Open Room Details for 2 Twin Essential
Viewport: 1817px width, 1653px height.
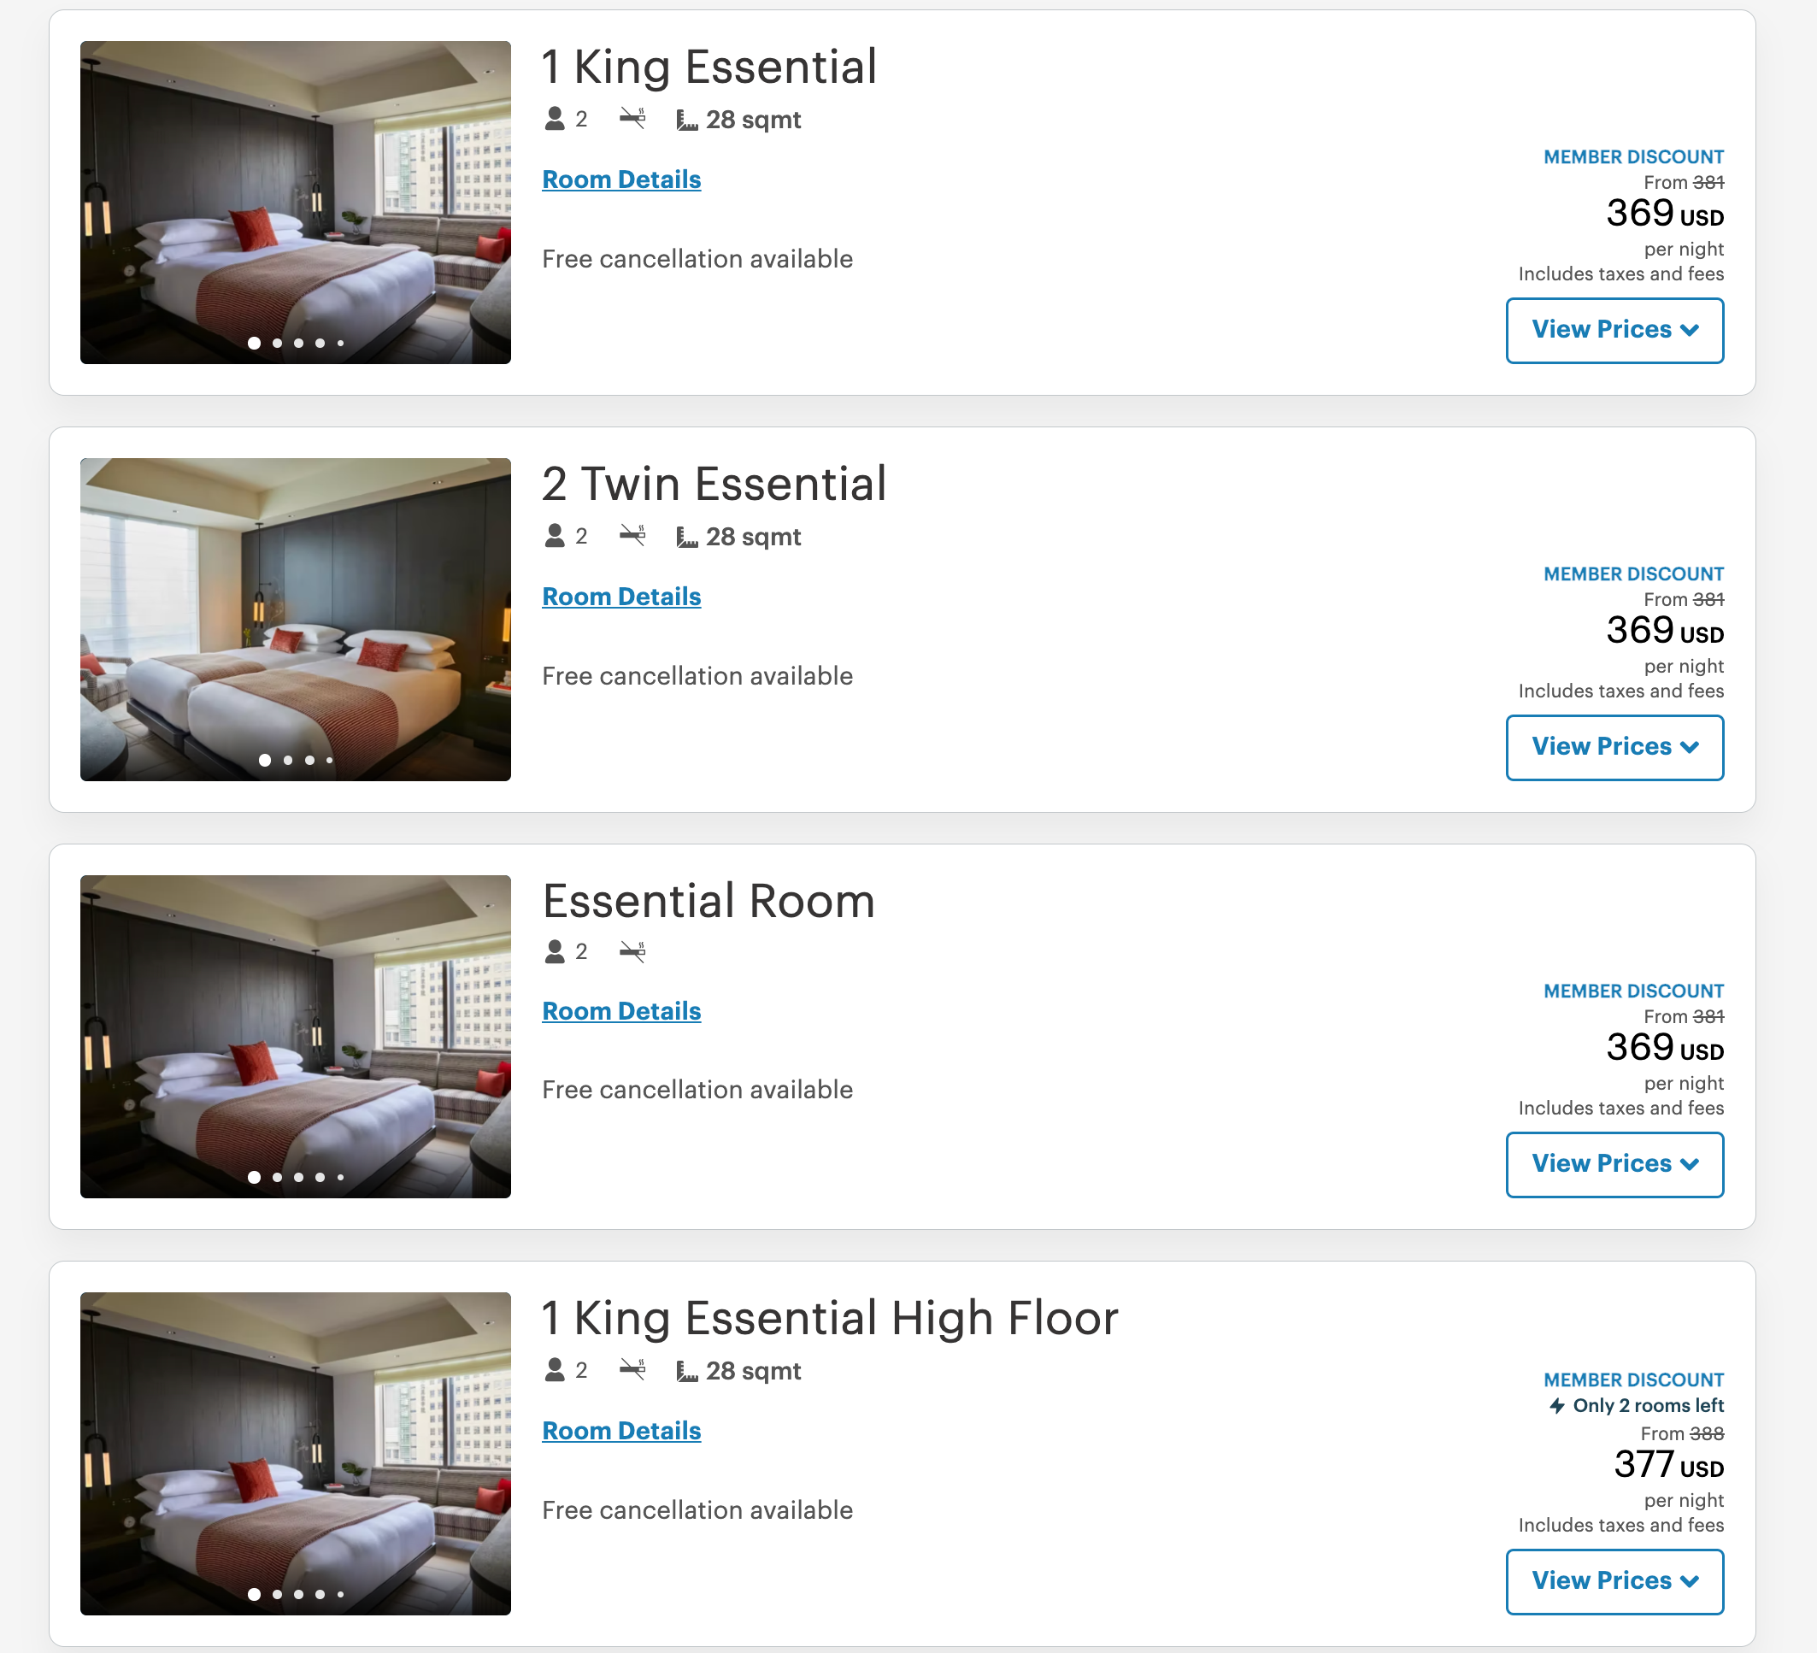click(x=621, y=597)
